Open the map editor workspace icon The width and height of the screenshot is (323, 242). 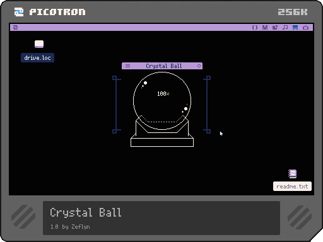click(275, 28)
